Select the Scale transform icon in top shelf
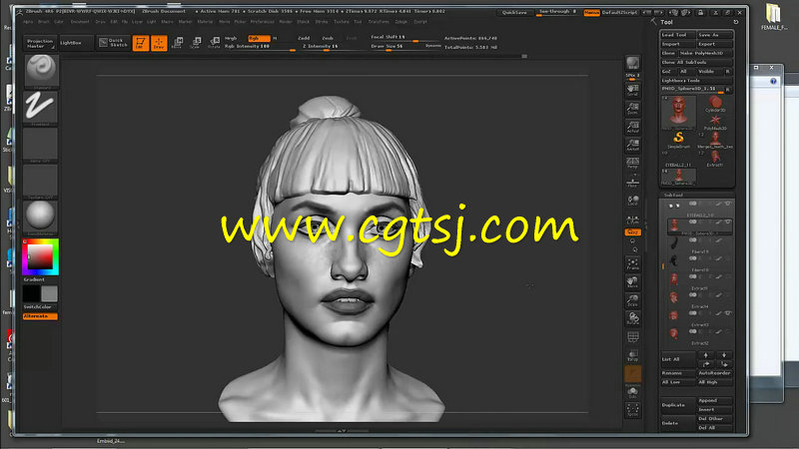 click(x=196, y=43)
